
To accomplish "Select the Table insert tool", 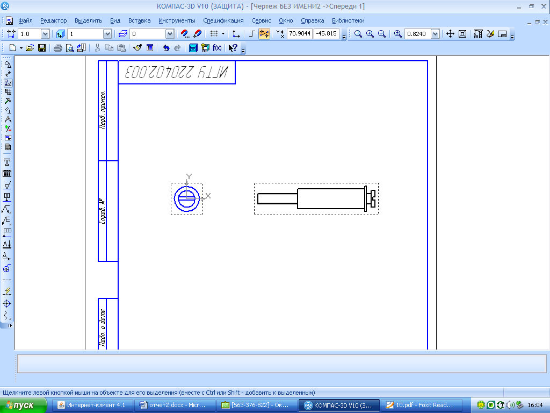I will click(7, 174).
